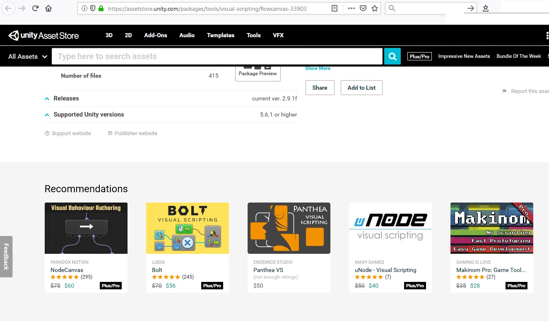549x322 pixels.
Task: Click the uNode five-star rating
Action: pyautogui.click(x=369, y=277)
